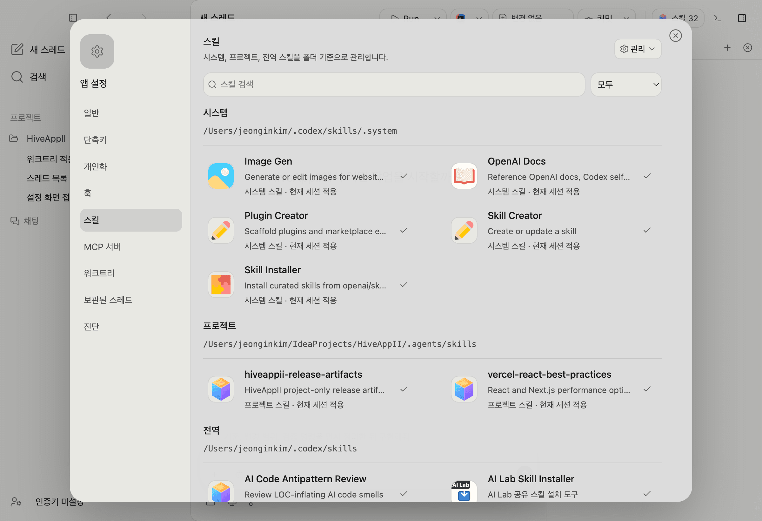Click the HiveAppII .agents/skills path text
The width and height of the screenshot is (762, 521).
click(x=340, y=344)
